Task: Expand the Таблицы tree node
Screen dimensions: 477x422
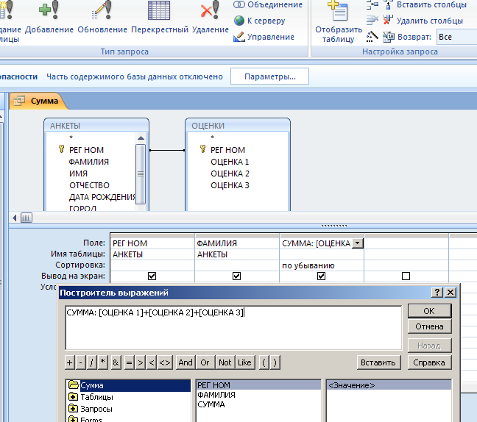Action: [73, 397]
